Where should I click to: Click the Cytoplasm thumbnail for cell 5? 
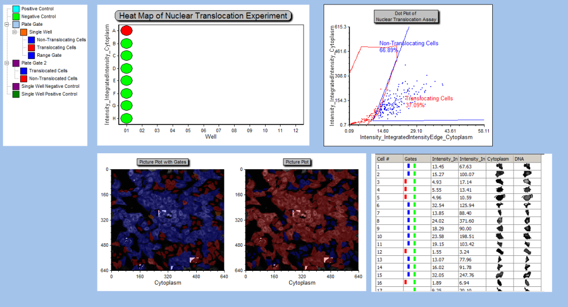click(x=499, y=197)
